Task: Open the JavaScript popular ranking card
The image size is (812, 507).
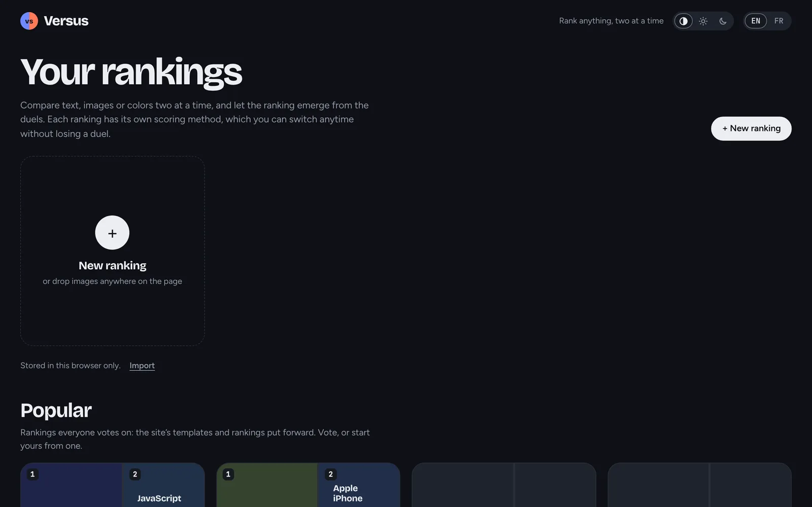Action: click(x=112, y=485)
